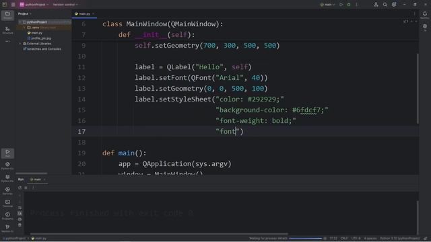Open IDE settings gear icon
The image size is (431, 242).
394,5
